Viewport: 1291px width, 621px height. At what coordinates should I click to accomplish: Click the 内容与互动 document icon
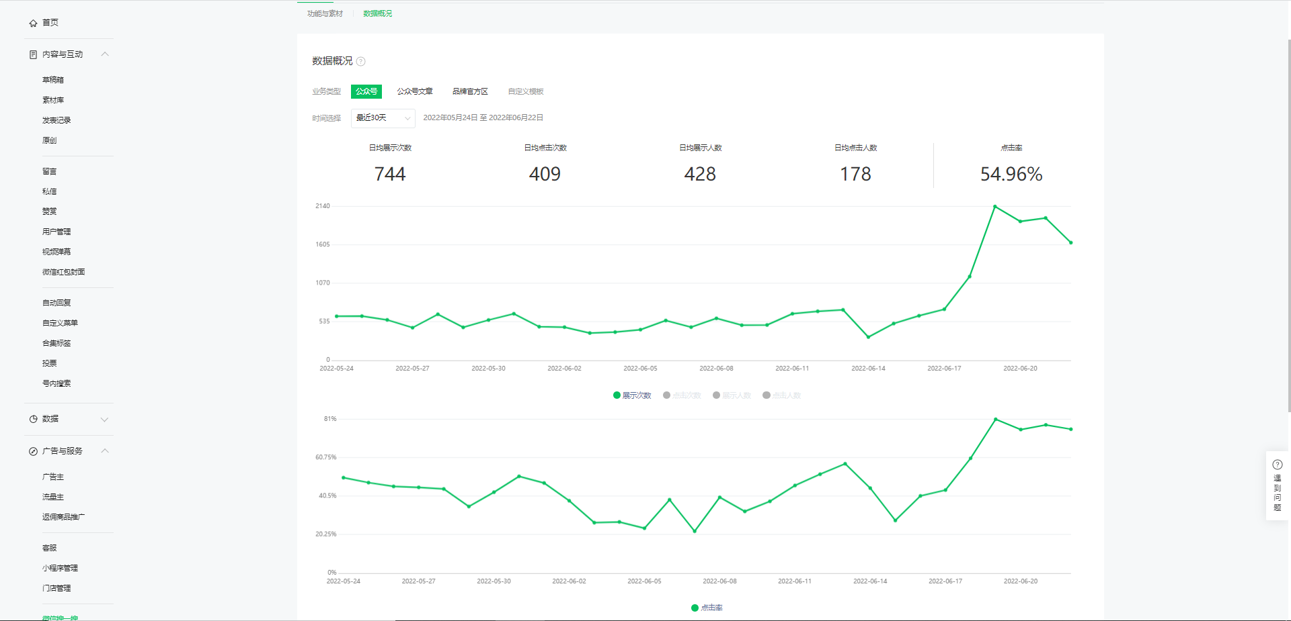(33, 54)
